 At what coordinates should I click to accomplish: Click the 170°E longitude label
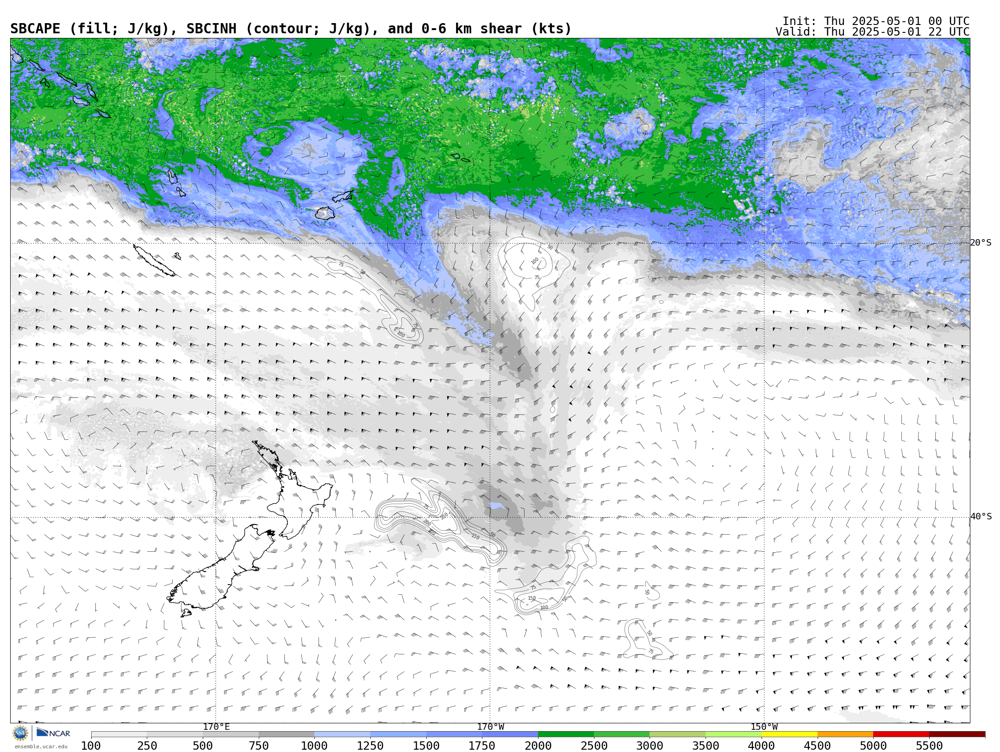click(216, 727)
